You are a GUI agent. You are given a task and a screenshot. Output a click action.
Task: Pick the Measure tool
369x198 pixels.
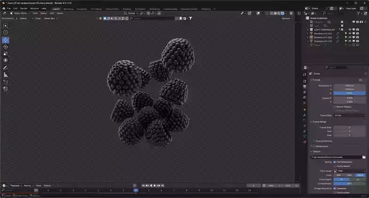[5, 75]
